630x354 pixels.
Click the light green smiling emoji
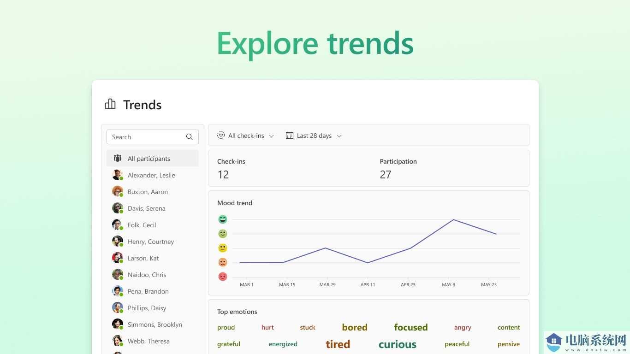click(x=223, y=234)
